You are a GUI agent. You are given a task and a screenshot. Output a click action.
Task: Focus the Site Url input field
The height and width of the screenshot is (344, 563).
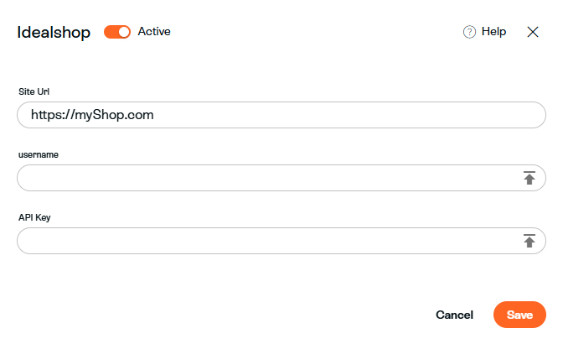click(281, 115)
